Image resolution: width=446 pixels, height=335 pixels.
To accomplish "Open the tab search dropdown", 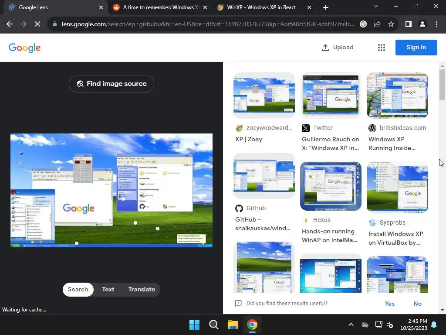I will (376, 6).
